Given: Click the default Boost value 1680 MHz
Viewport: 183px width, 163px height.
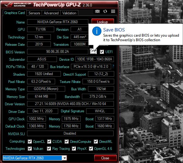Looking at the screenshot, I should pos(104,126).
